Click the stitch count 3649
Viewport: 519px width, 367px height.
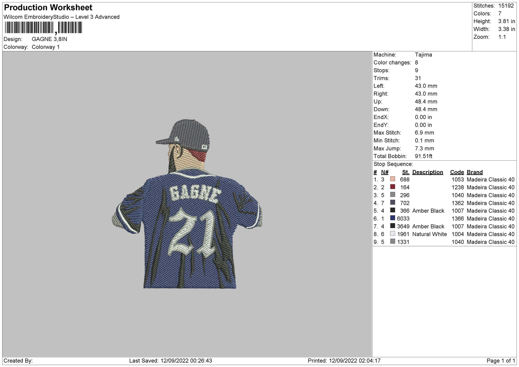coord(403,226)
